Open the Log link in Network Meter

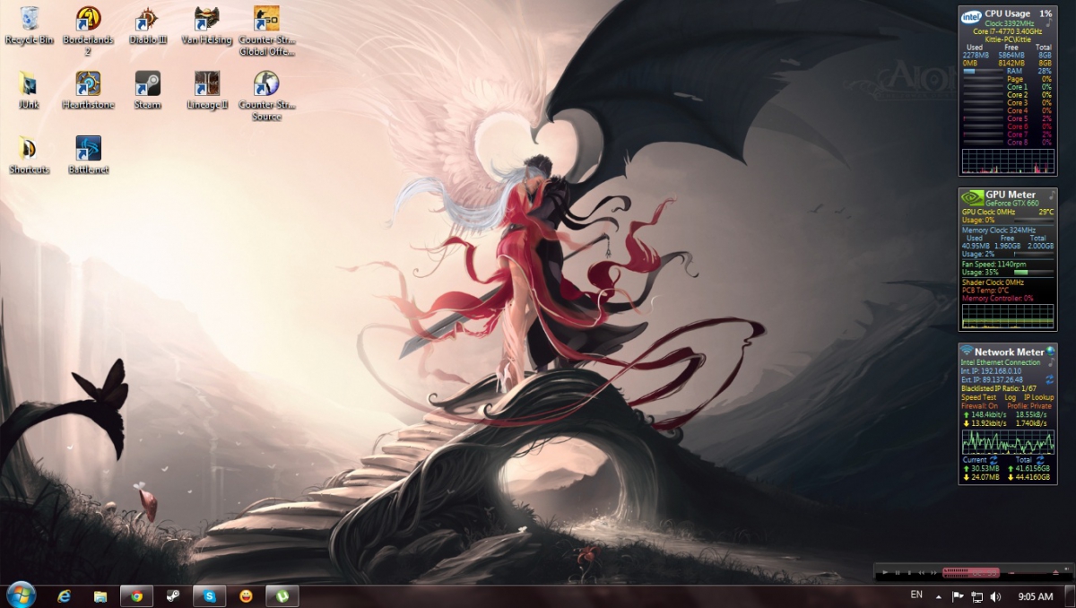[1010, 397]
